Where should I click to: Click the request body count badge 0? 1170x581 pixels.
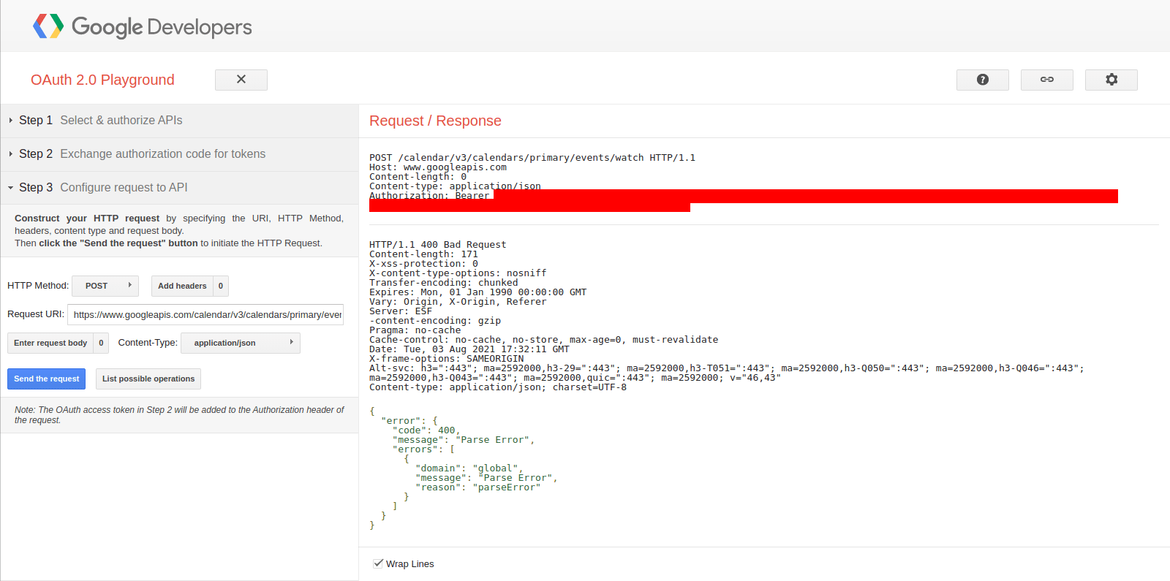click(x=101, y=343)
